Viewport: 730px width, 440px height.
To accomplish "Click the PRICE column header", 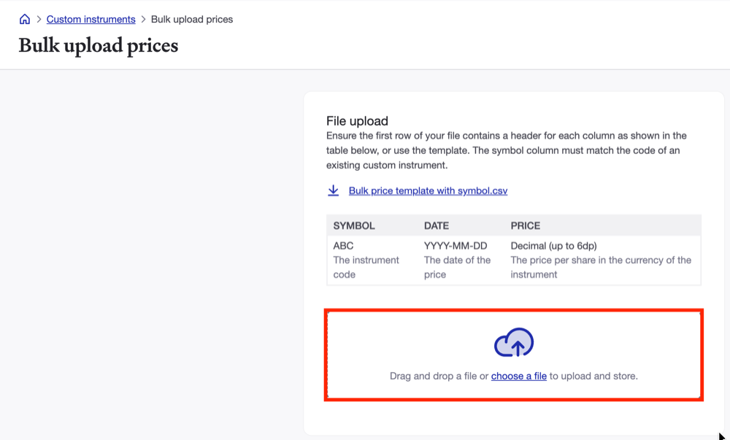I will pyautogui.click(x=525, y=226).
